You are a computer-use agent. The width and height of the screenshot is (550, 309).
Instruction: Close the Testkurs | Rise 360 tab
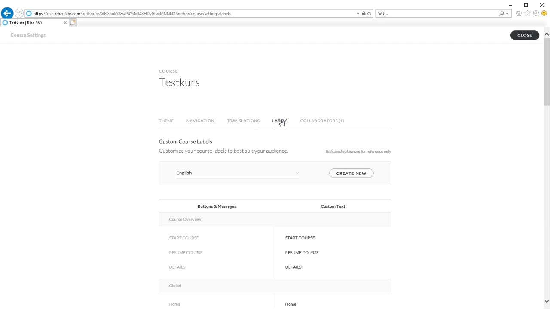[x=65, y=23]
